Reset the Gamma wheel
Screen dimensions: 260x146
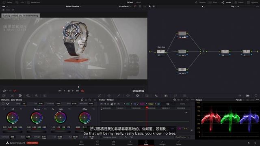pos(45,109)
